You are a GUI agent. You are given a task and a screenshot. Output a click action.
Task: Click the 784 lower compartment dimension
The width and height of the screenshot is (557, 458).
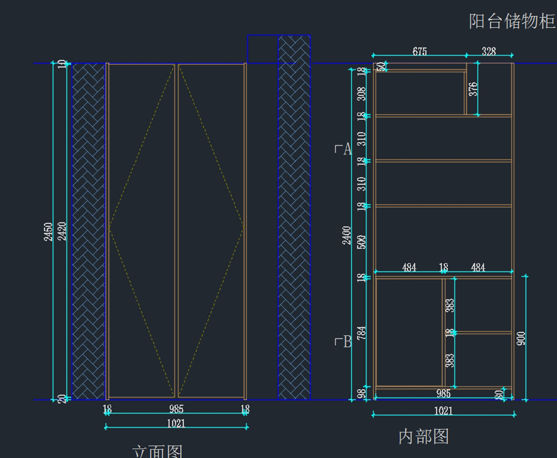pyautogui.click(x=362, y=333)
